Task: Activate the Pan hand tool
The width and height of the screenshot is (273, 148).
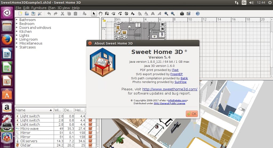Action: point(101,14)
